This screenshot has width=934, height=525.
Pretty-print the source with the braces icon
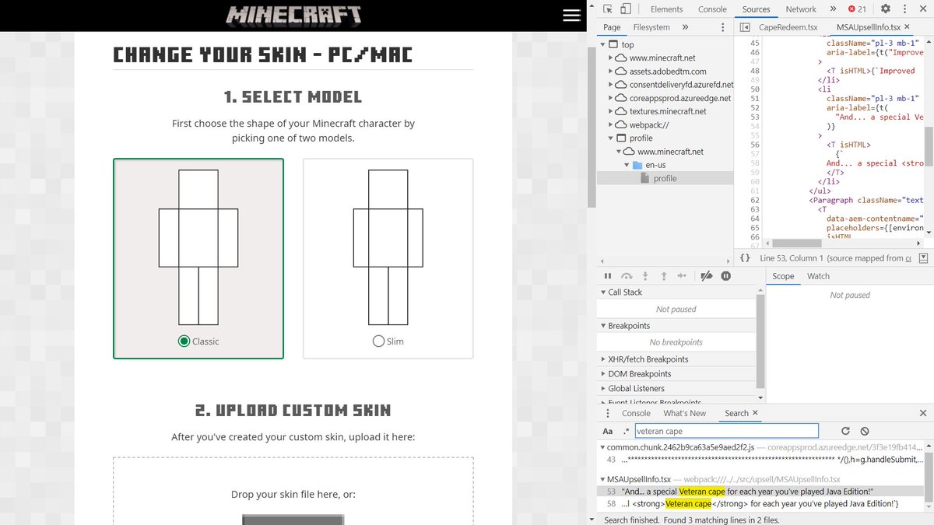click(745, 258)
